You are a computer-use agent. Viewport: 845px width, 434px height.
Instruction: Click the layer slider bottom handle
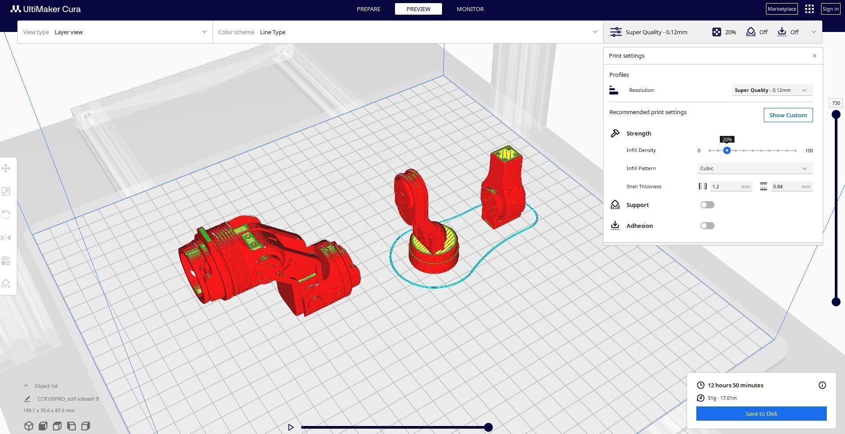click(x=836, y=302)
